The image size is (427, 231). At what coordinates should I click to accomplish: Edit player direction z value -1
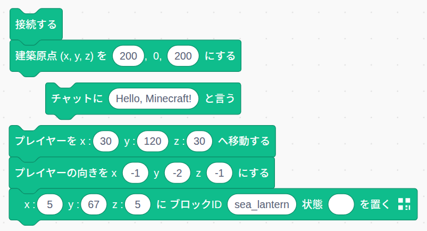pos(219,173)
